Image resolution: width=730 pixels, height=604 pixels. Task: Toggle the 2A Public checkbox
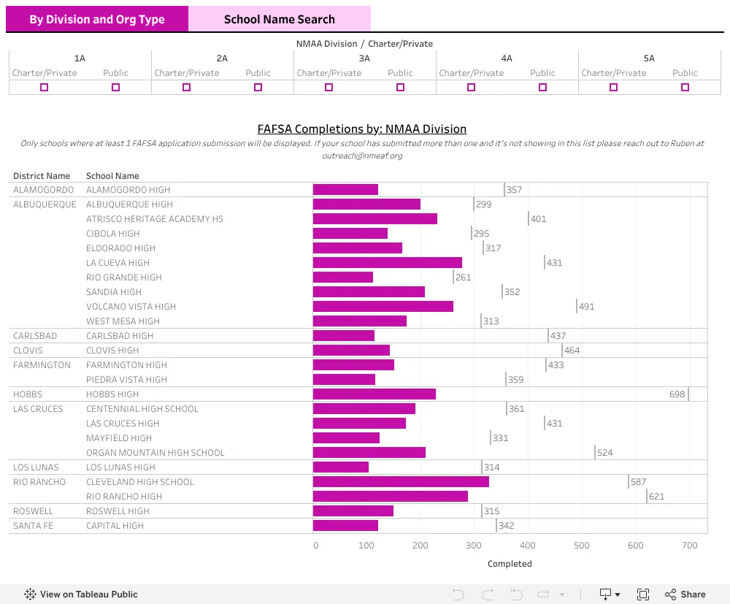point(258,87)
